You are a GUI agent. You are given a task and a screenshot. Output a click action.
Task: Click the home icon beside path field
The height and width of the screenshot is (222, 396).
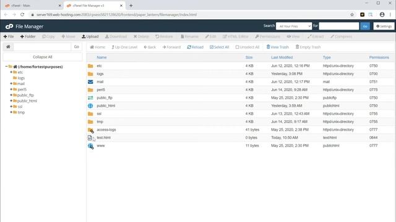tap(8, 47)
